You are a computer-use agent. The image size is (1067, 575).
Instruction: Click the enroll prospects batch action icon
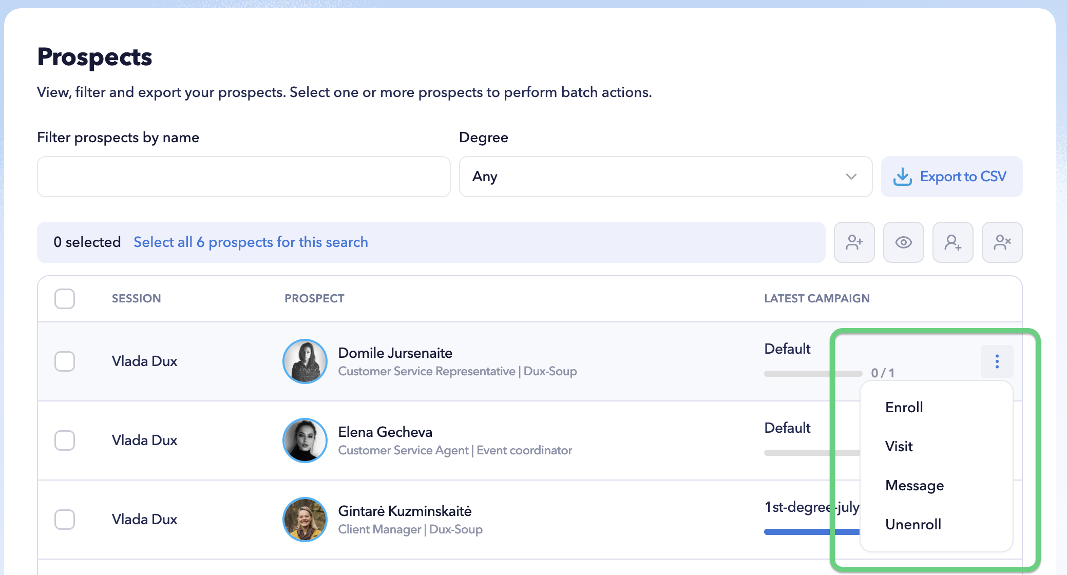(x=854, y=242)
